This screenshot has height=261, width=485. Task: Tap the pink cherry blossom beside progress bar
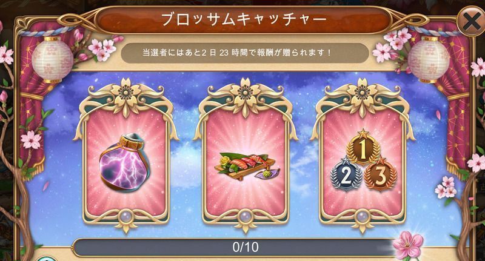click(x=408, y=245)
